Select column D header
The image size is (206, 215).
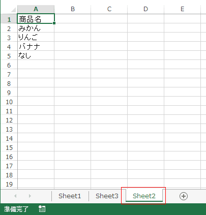coord(146,9)
